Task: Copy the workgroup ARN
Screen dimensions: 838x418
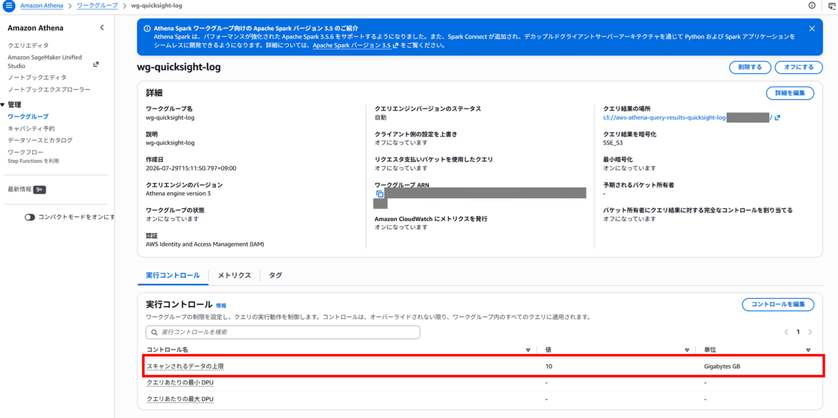Action: point(380,194)
